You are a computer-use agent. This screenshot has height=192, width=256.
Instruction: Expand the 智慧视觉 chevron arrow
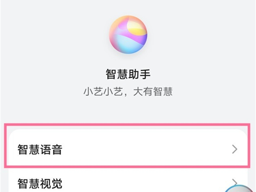234,183
